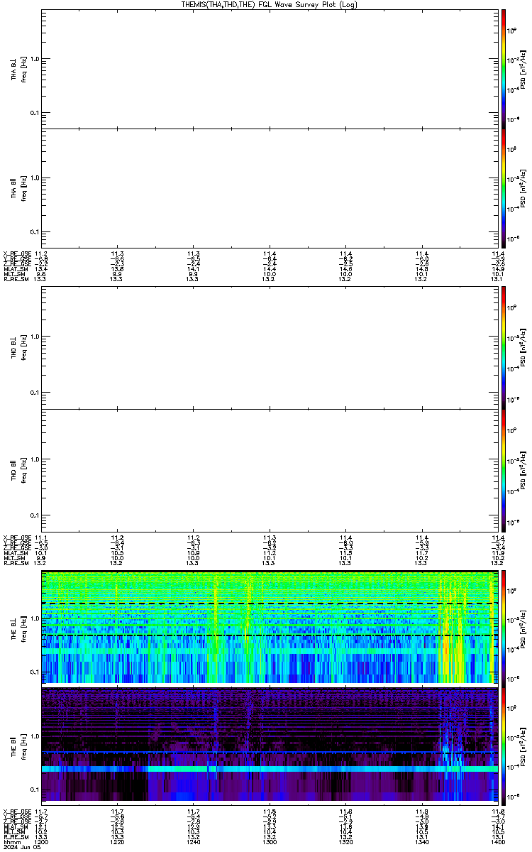
Task: Pick the THD BL panel PSD color bar
Action: tap(503, 349)
